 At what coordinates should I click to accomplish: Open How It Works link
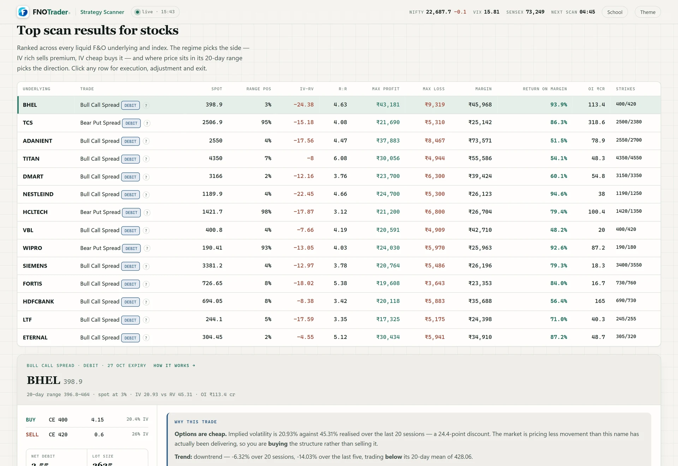174,366
